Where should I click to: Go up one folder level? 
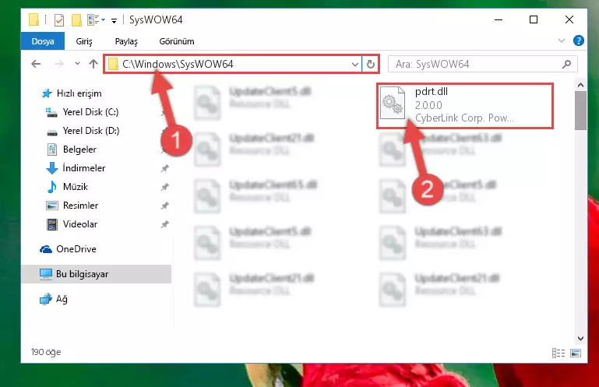click(x=93, y=64)
